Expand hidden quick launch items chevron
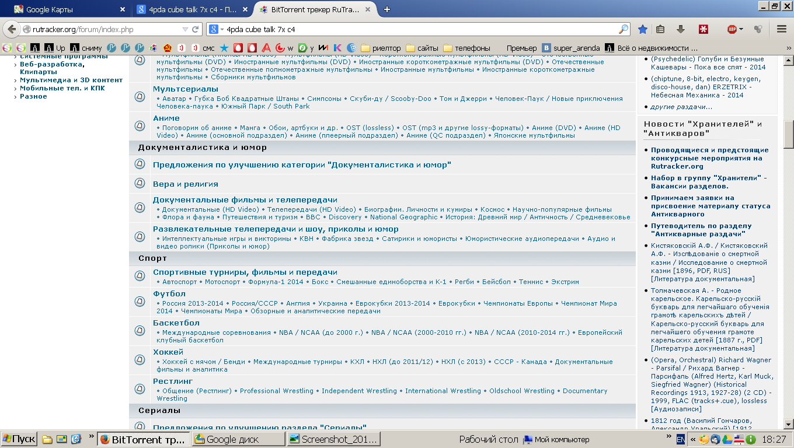The width and height of the screenshot is (794, 448). pos(92,435)
